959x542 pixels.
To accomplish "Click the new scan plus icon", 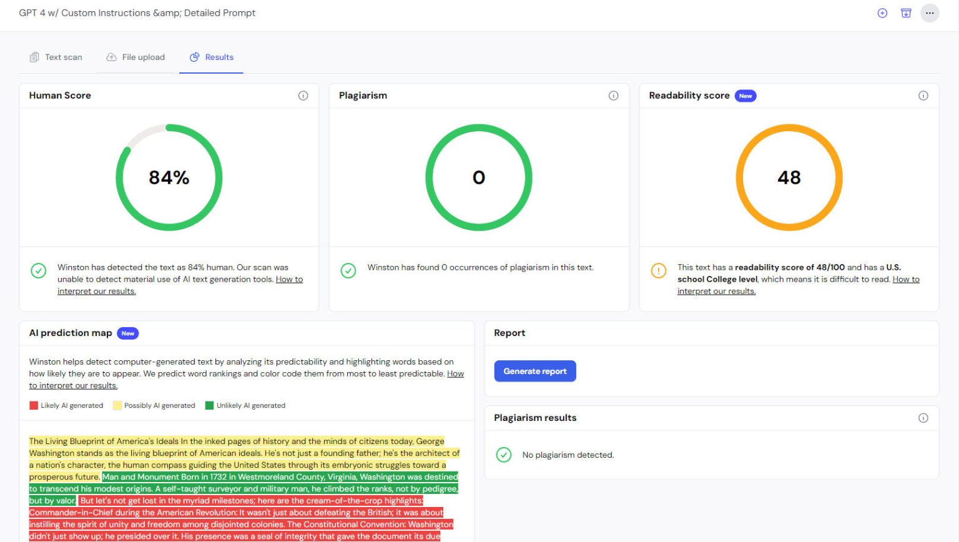I will click(x=882, y=12).
